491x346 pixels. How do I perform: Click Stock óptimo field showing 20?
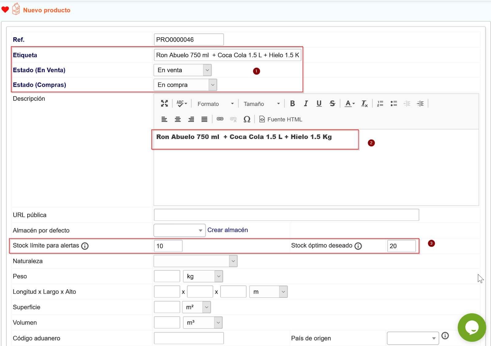(401, 246)
